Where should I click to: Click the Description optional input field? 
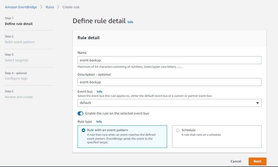tap(169, 82)
